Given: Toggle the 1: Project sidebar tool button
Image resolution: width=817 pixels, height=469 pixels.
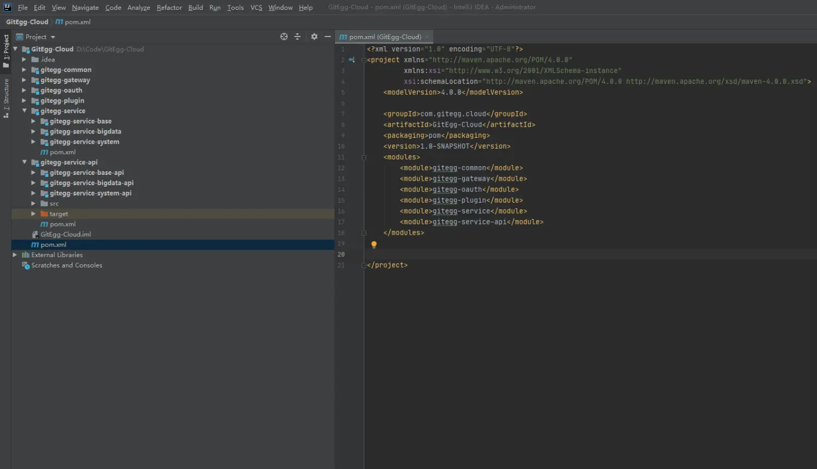Looking at the screenshot, I should click(x=6, y=50).
